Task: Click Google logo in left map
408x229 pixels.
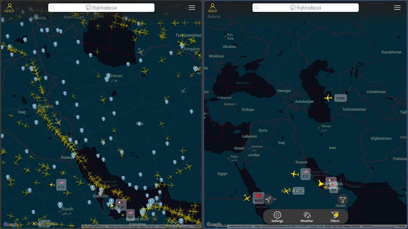Action: [11, 225]
